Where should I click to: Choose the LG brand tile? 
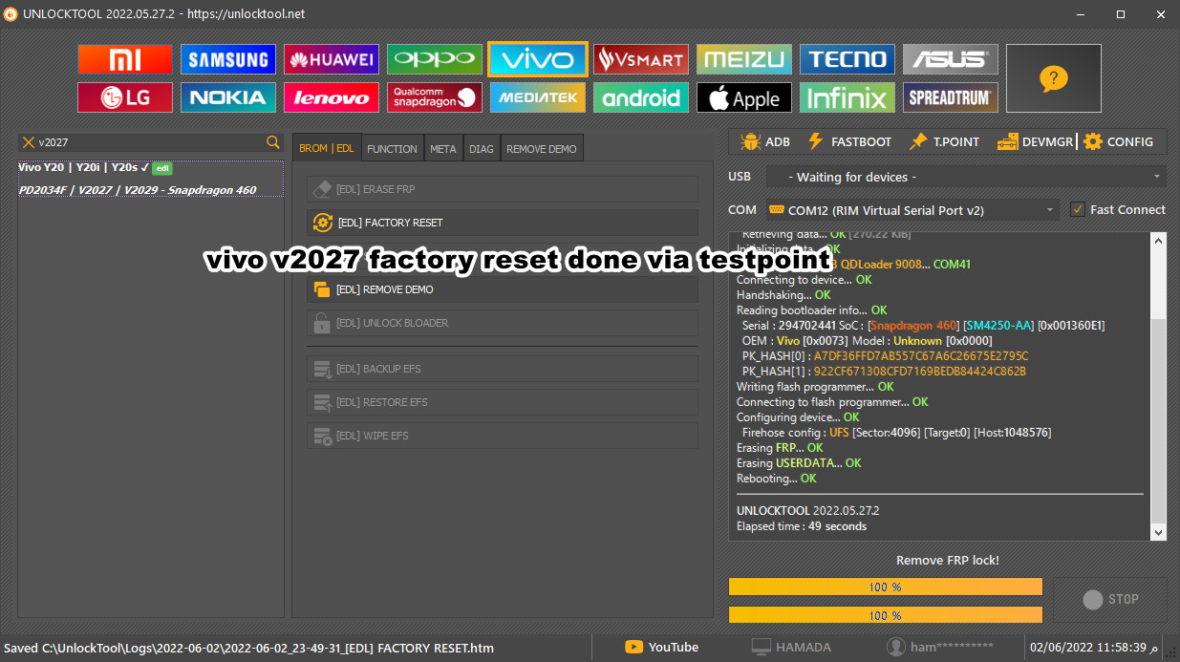tap(125, 97)
